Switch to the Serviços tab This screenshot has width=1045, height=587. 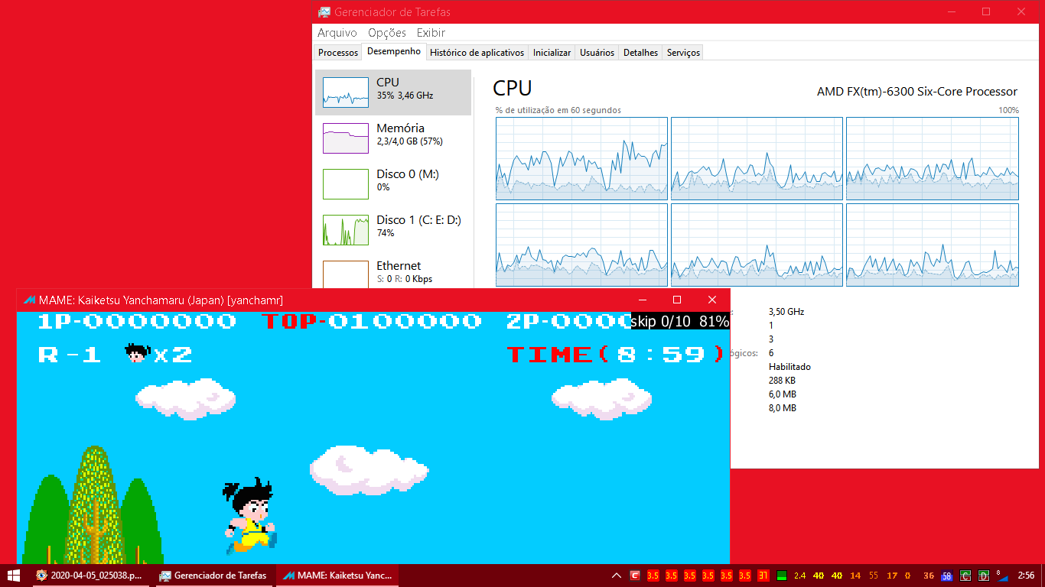tap(683, 53)
